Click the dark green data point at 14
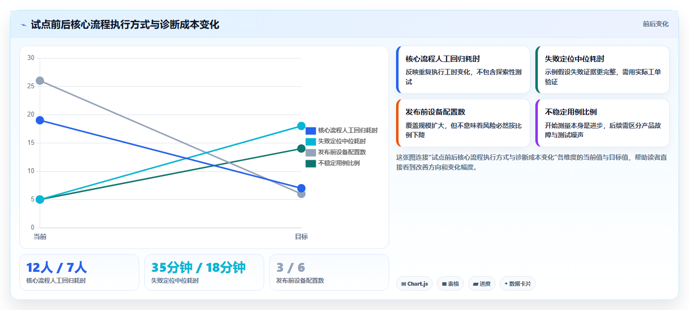Image resolution: width=689 pixels, height=310 pixels. (301, 148)
